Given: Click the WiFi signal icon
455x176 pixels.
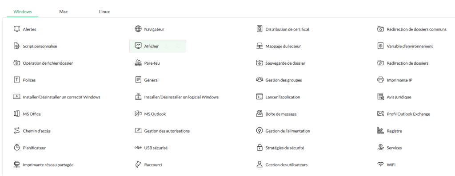Looking at the screenshot, I should 380,165.
